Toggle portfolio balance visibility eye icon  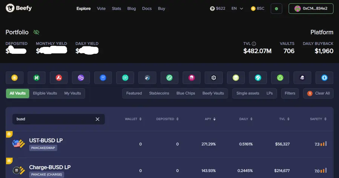[36, 32]
